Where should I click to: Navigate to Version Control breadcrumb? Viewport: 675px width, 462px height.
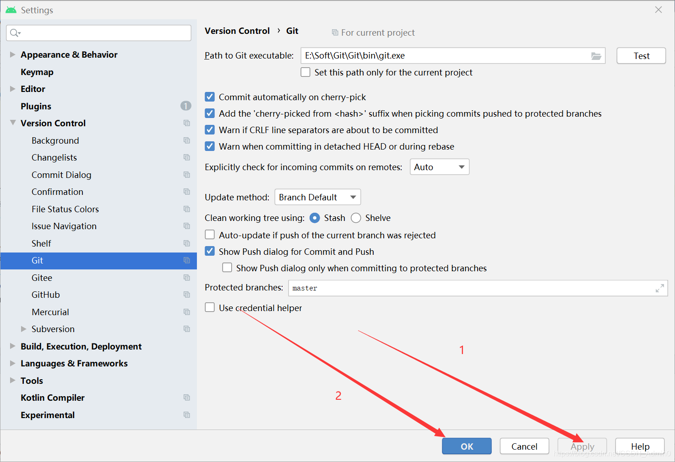point(237,31)
